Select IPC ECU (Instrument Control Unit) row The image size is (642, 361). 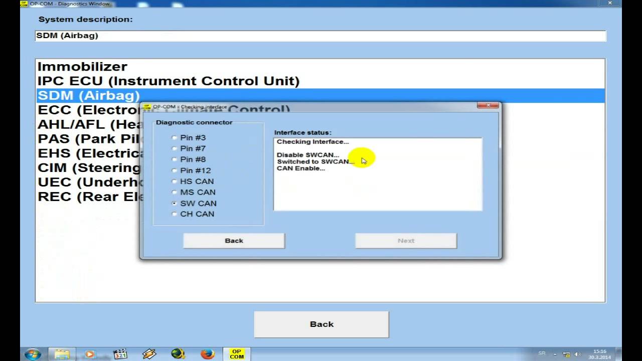coord(320,81)
